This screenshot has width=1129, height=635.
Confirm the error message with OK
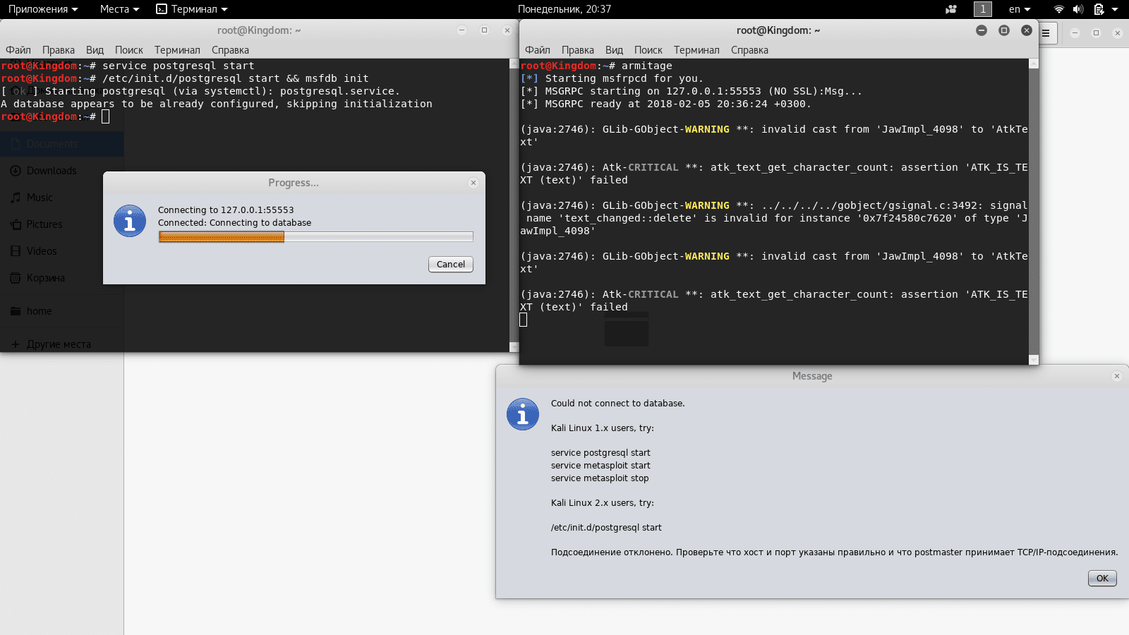[1102, 579]
